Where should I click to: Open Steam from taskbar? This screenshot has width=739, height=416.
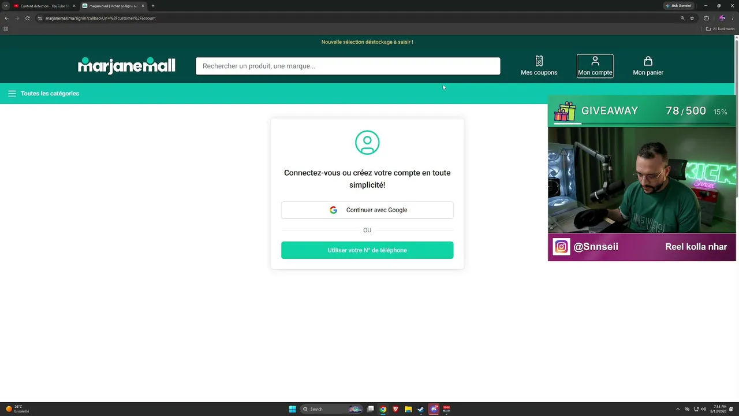[x=421, y=409]
